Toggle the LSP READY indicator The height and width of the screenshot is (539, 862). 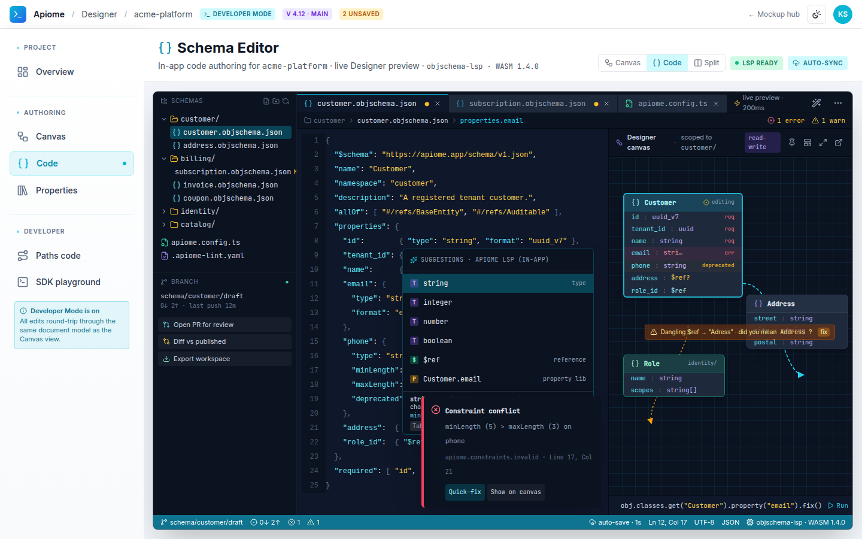pyautogui.click(x=757, y=63)
